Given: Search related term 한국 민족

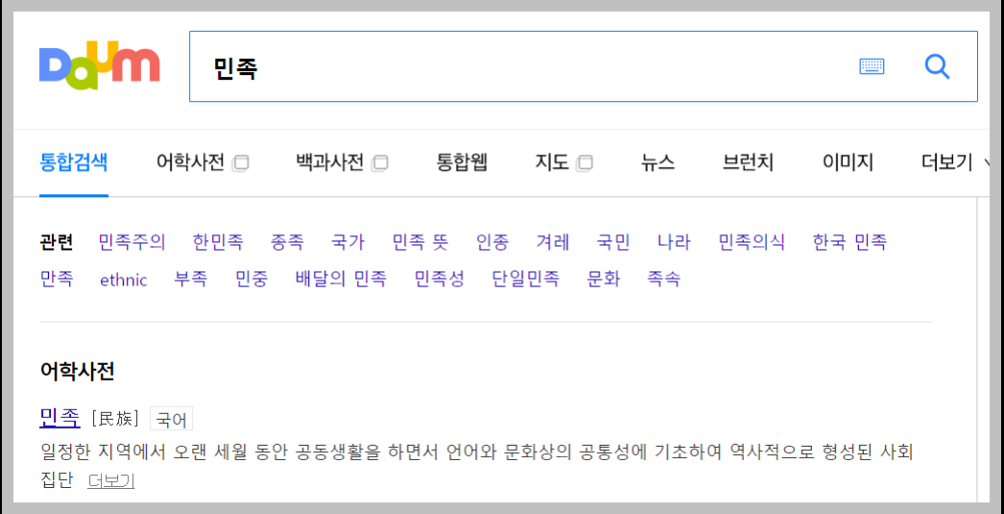Looking at the screenshot, I should pos(849,242).
